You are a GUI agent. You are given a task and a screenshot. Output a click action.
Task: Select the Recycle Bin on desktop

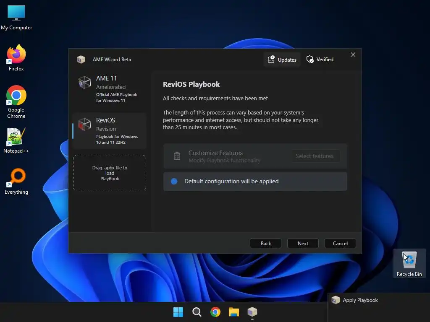(x=409, y=263)
